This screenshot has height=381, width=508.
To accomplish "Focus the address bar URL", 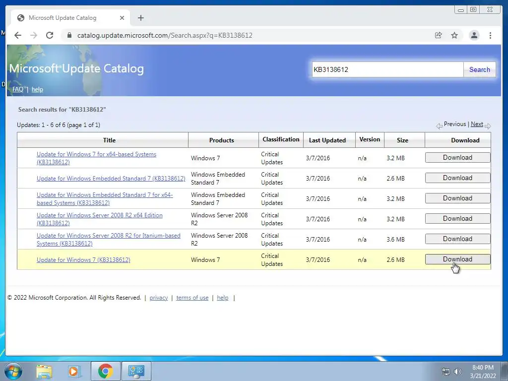I will [165, 35].
